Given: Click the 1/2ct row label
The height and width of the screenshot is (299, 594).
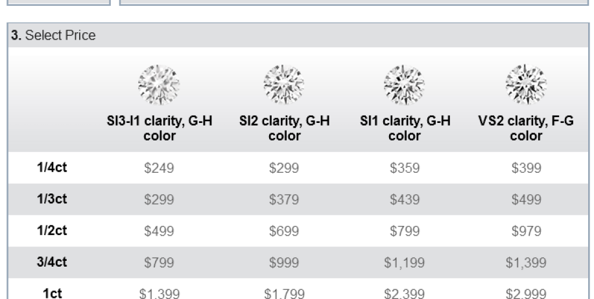Looking at the screenshot, I should (52, 230).
